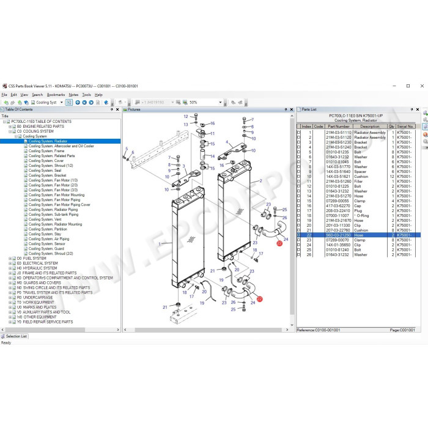Pin the Table Of Contents panel

(112, 109)
